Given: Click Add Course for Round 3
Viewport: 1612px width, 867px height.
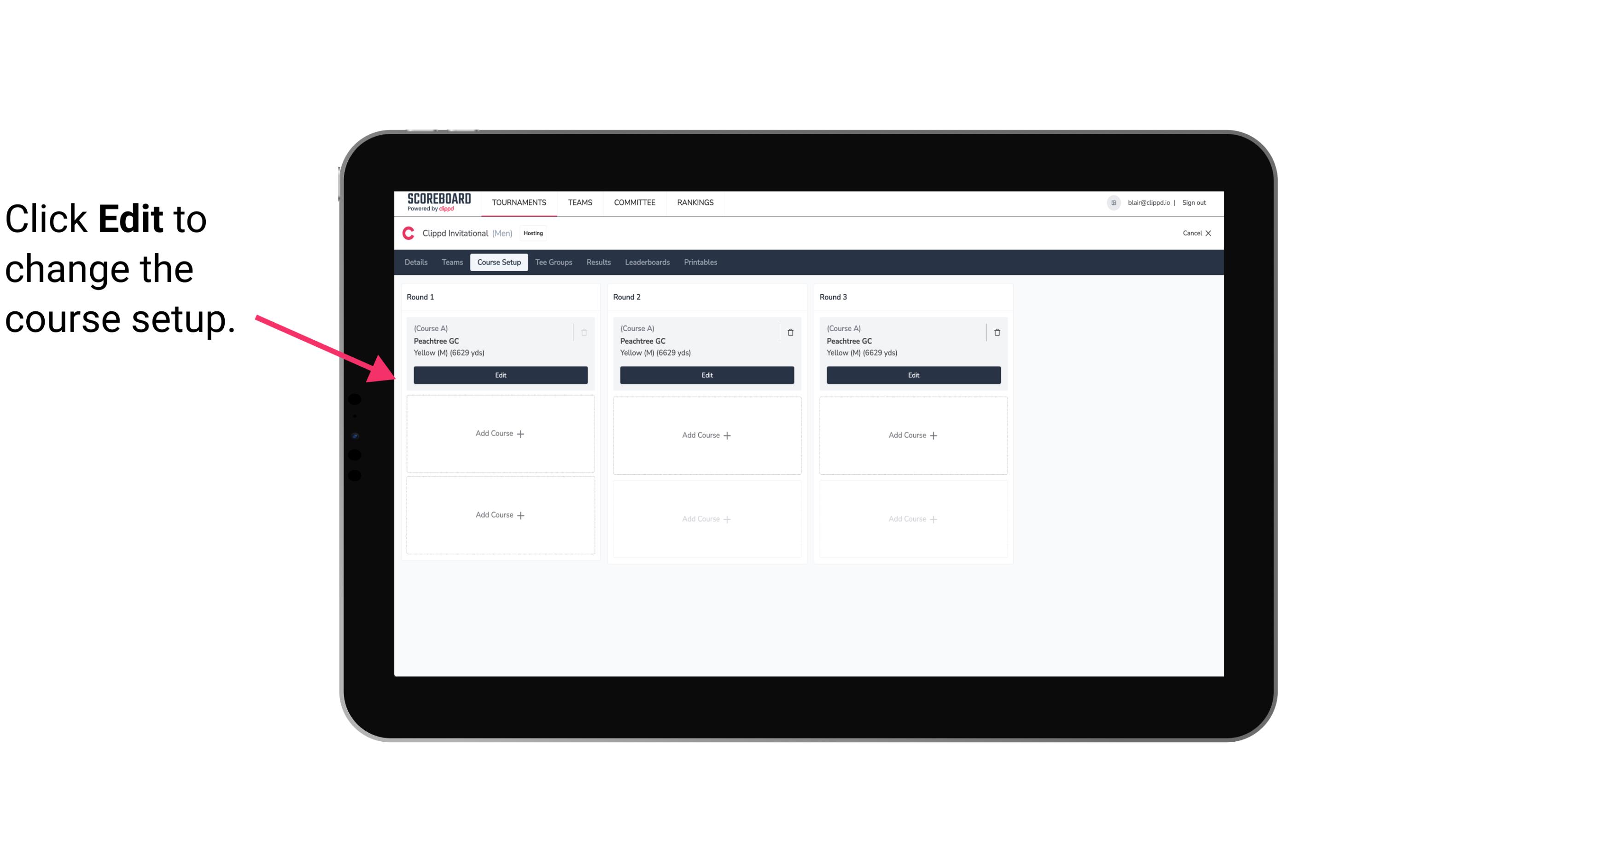Looking at the screenshot, I should (x=913, y=435).
